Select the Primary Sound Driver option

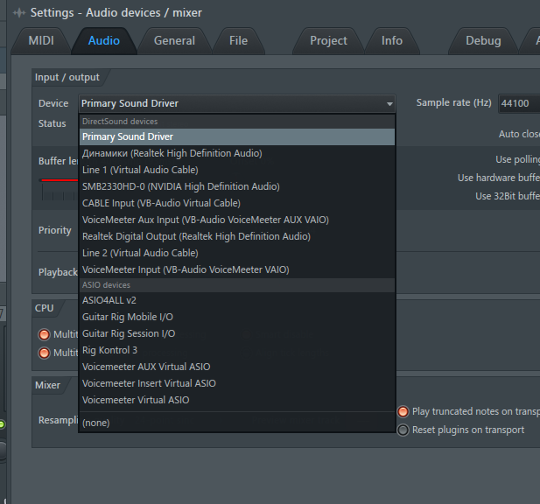[127, 136]
